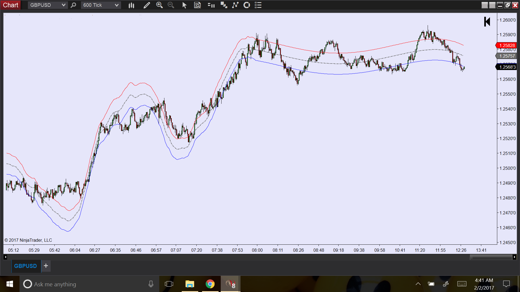Screen dimensions: 520x292
Task: Select the GBPUSD chart tab
Action: [x=25, y=266]
